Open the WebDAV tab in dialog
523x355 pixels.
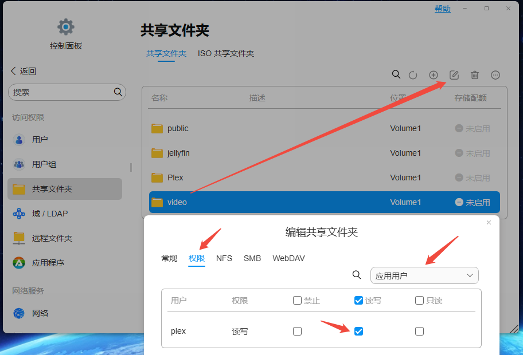[288, 258]
